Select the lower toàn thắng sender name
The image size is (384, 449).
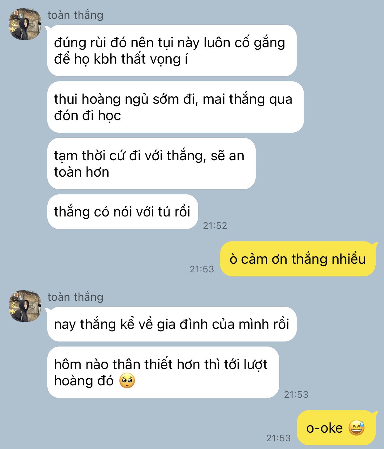tap(75, 297)
